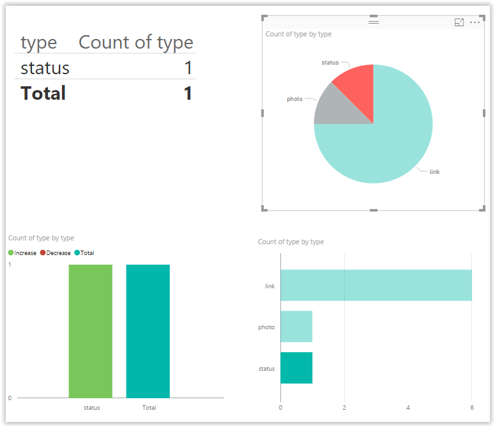Image resolution: width=495 pixels, height=427 pixels.
Task: Click the drag grip at pie visual top
Action: [x=374, y=22]
